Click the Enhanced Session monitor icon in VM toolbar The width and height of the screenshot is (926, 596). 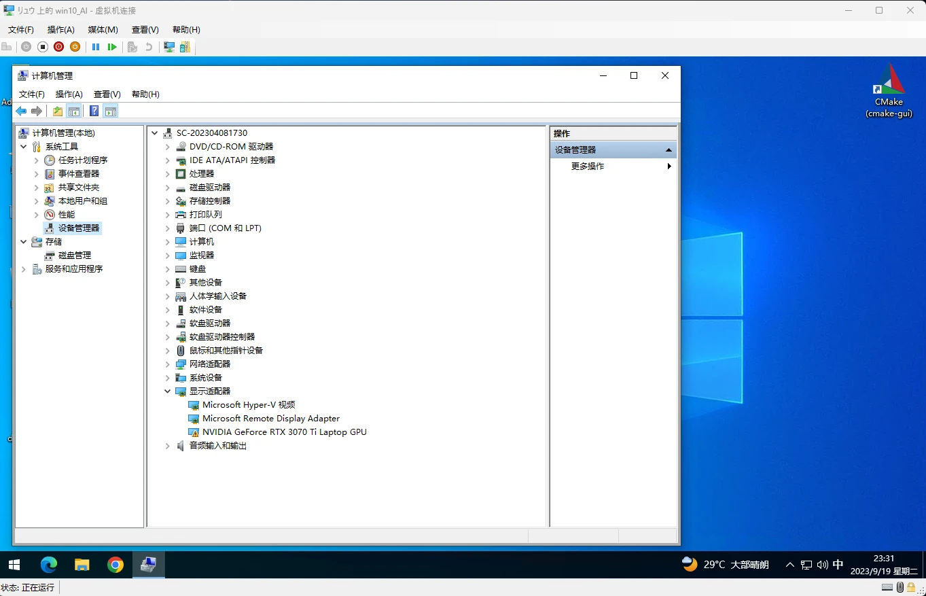pos(169,47)
